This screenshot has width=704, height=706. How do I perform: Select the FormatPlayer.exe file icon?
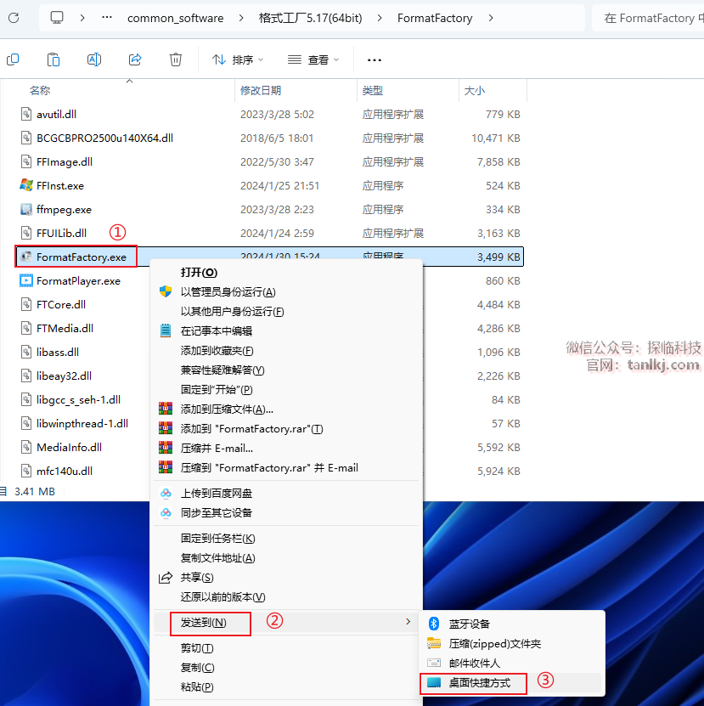(x=26, y=280)
